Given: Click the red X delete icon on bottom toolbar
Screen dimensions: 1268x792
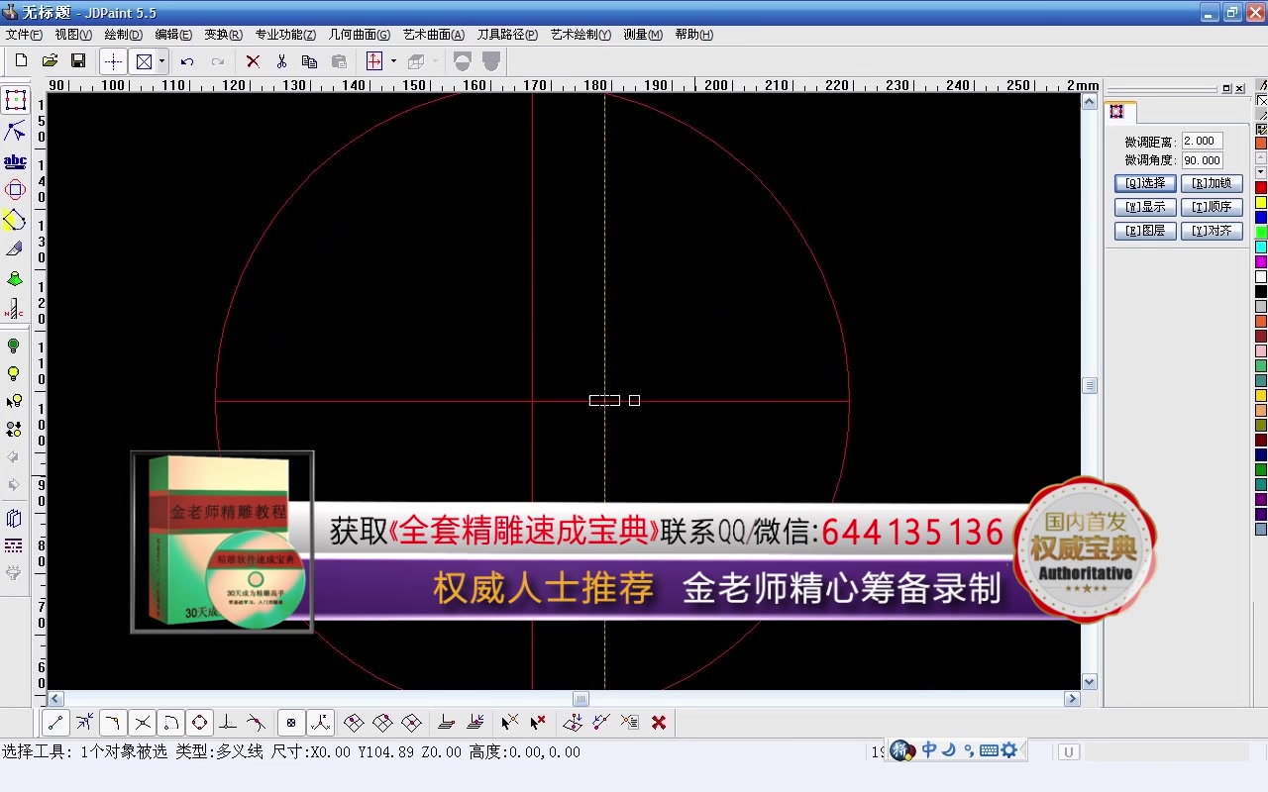Looking at the screenshot, I should (659, 723).
